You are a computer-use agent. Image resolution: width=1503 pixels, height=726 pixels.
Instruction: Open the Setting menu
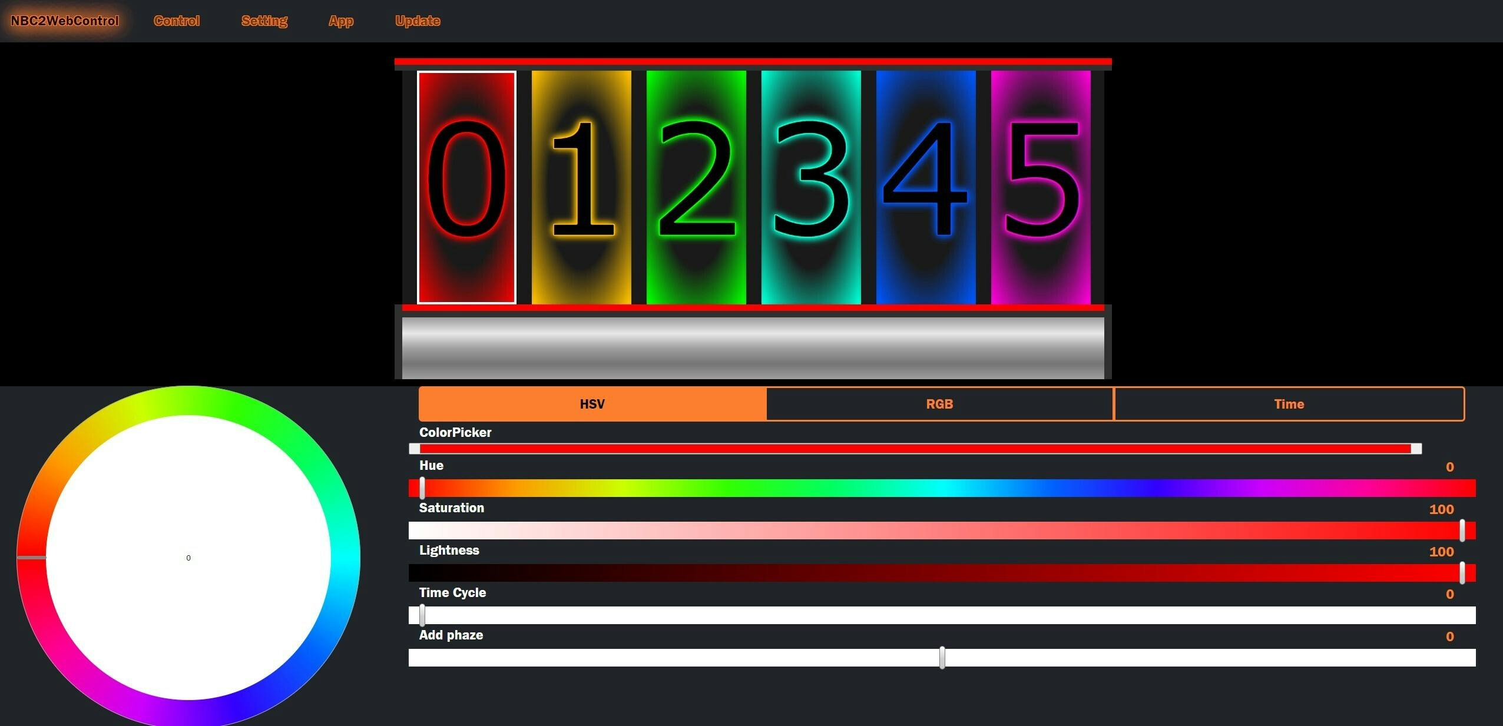click(x=264, y=21)
